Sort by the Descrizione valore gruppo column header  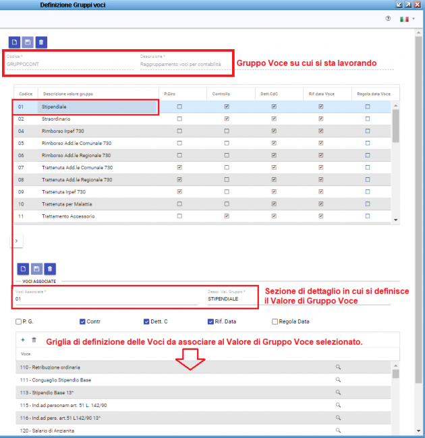tap(67, 94)
